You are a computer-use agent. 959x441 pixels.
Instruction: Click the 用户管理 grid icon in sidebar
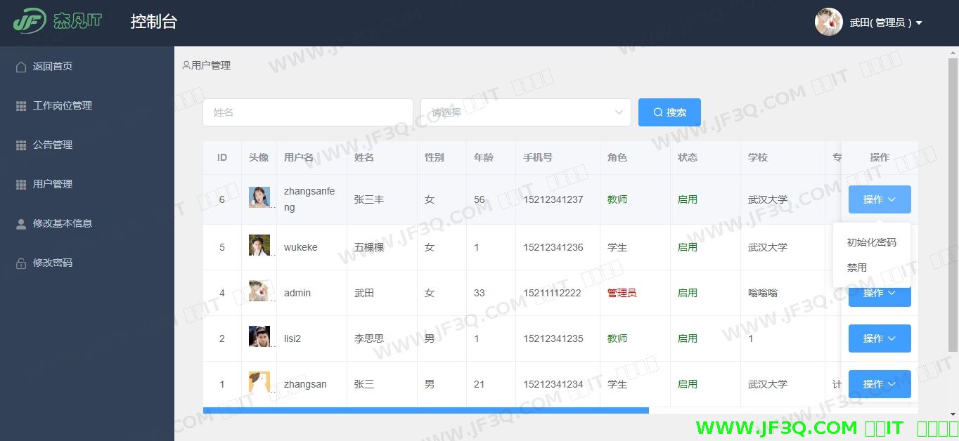click(x=20, y=184)
